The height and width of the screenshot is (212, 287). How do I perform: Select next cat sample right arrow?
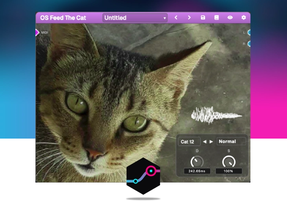pyautogui.click(x=211, y=142)
